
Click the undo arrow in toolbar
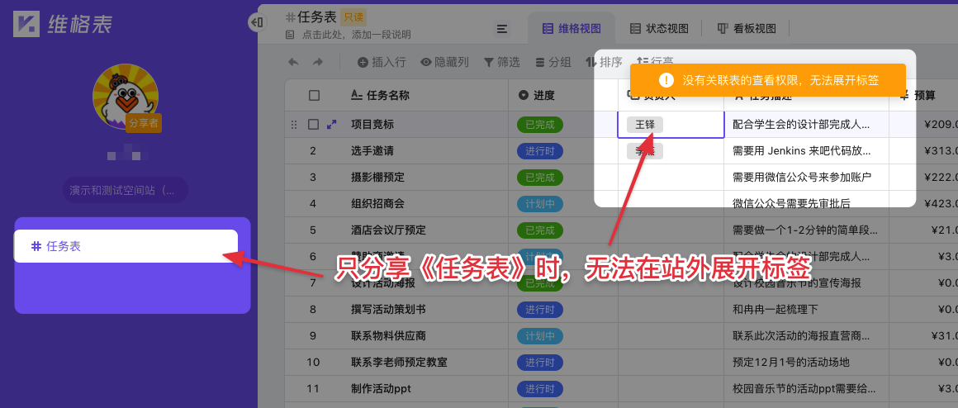pos(293,62)
